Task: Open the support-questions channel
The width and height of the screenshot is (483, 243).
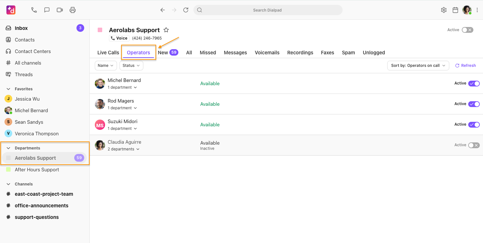Action: tap(44, 217)
